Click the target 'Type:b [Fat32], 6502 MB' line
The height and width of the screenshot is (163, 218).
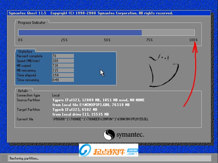coord(75,109)
